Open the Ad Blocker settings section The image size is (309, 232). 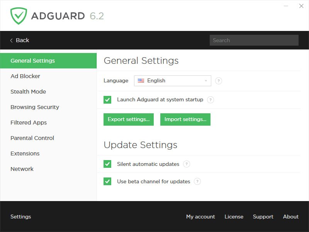click(25, 76)
